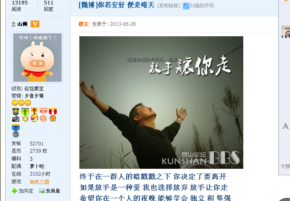Click the 车 medal badge
This screenshot has width=290, height=201.
pyautogui.click(x=43, y=115)
